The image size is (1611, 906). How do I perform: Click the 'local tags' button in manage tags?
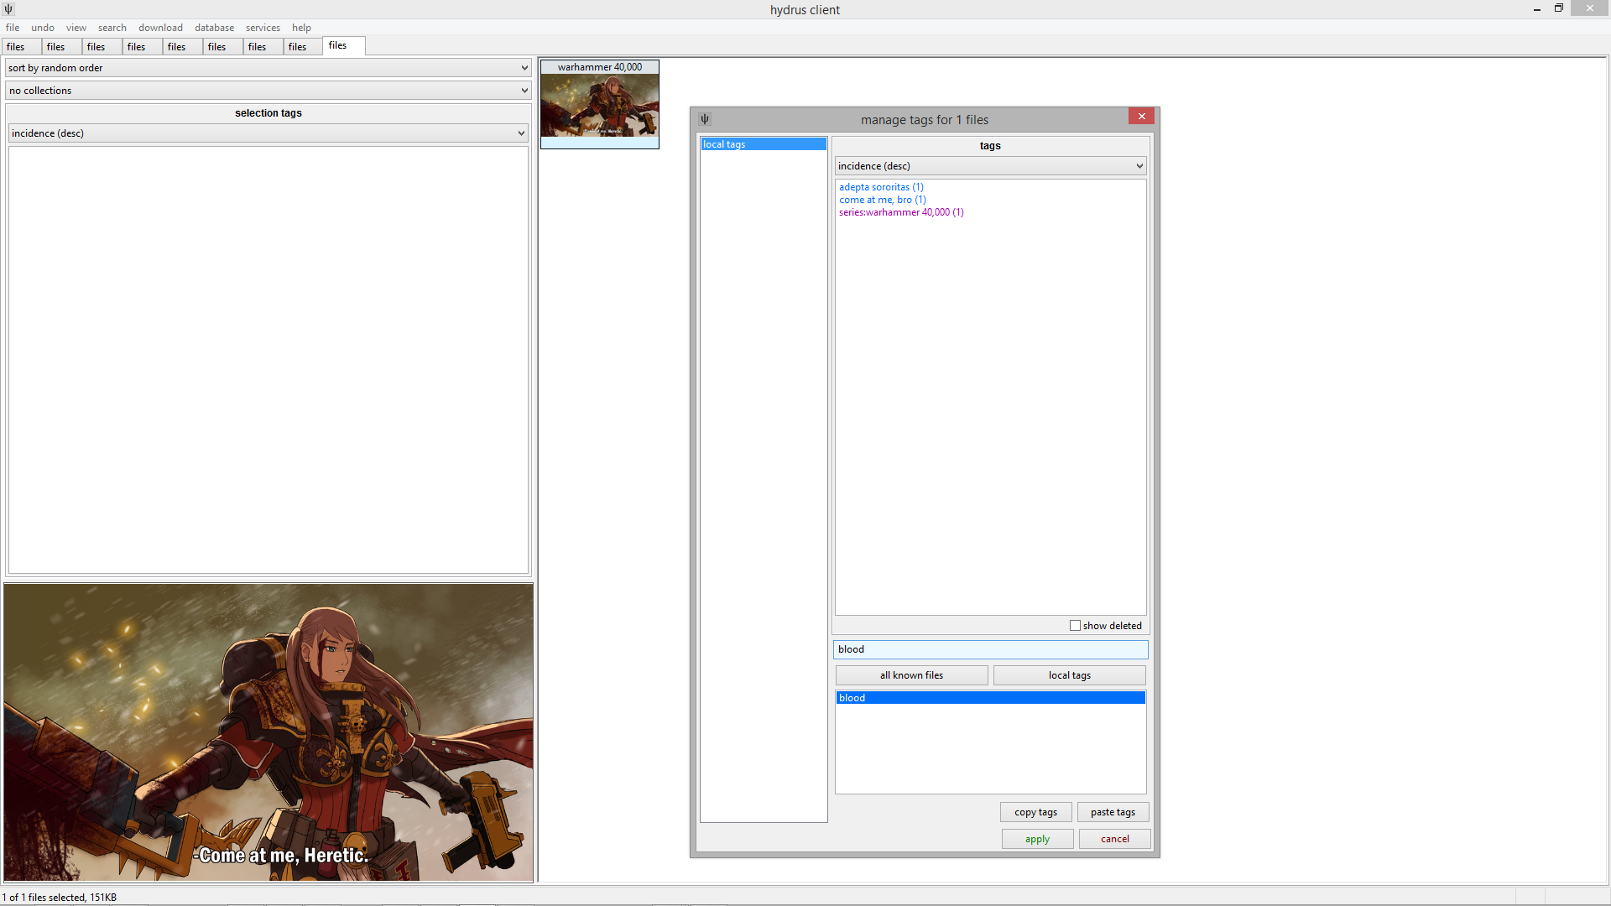click(1069, 674)
